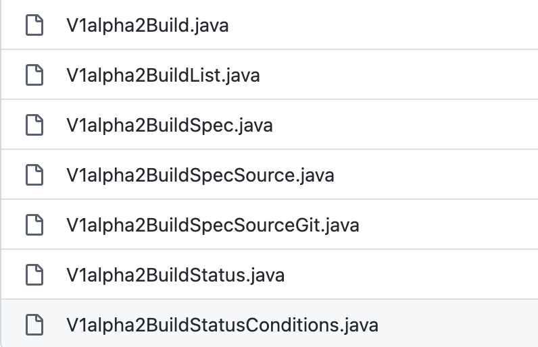Screen dimensions: 538x347
Task: Select the V1alpha2BuildSpecSourceGit.java row's empty area
Action: point(446,224)
